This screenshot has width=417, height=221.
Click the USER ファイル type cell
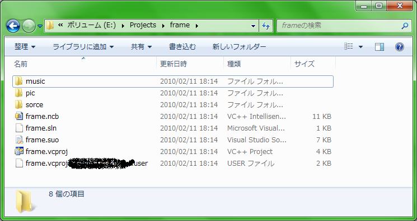pos(251,164)
